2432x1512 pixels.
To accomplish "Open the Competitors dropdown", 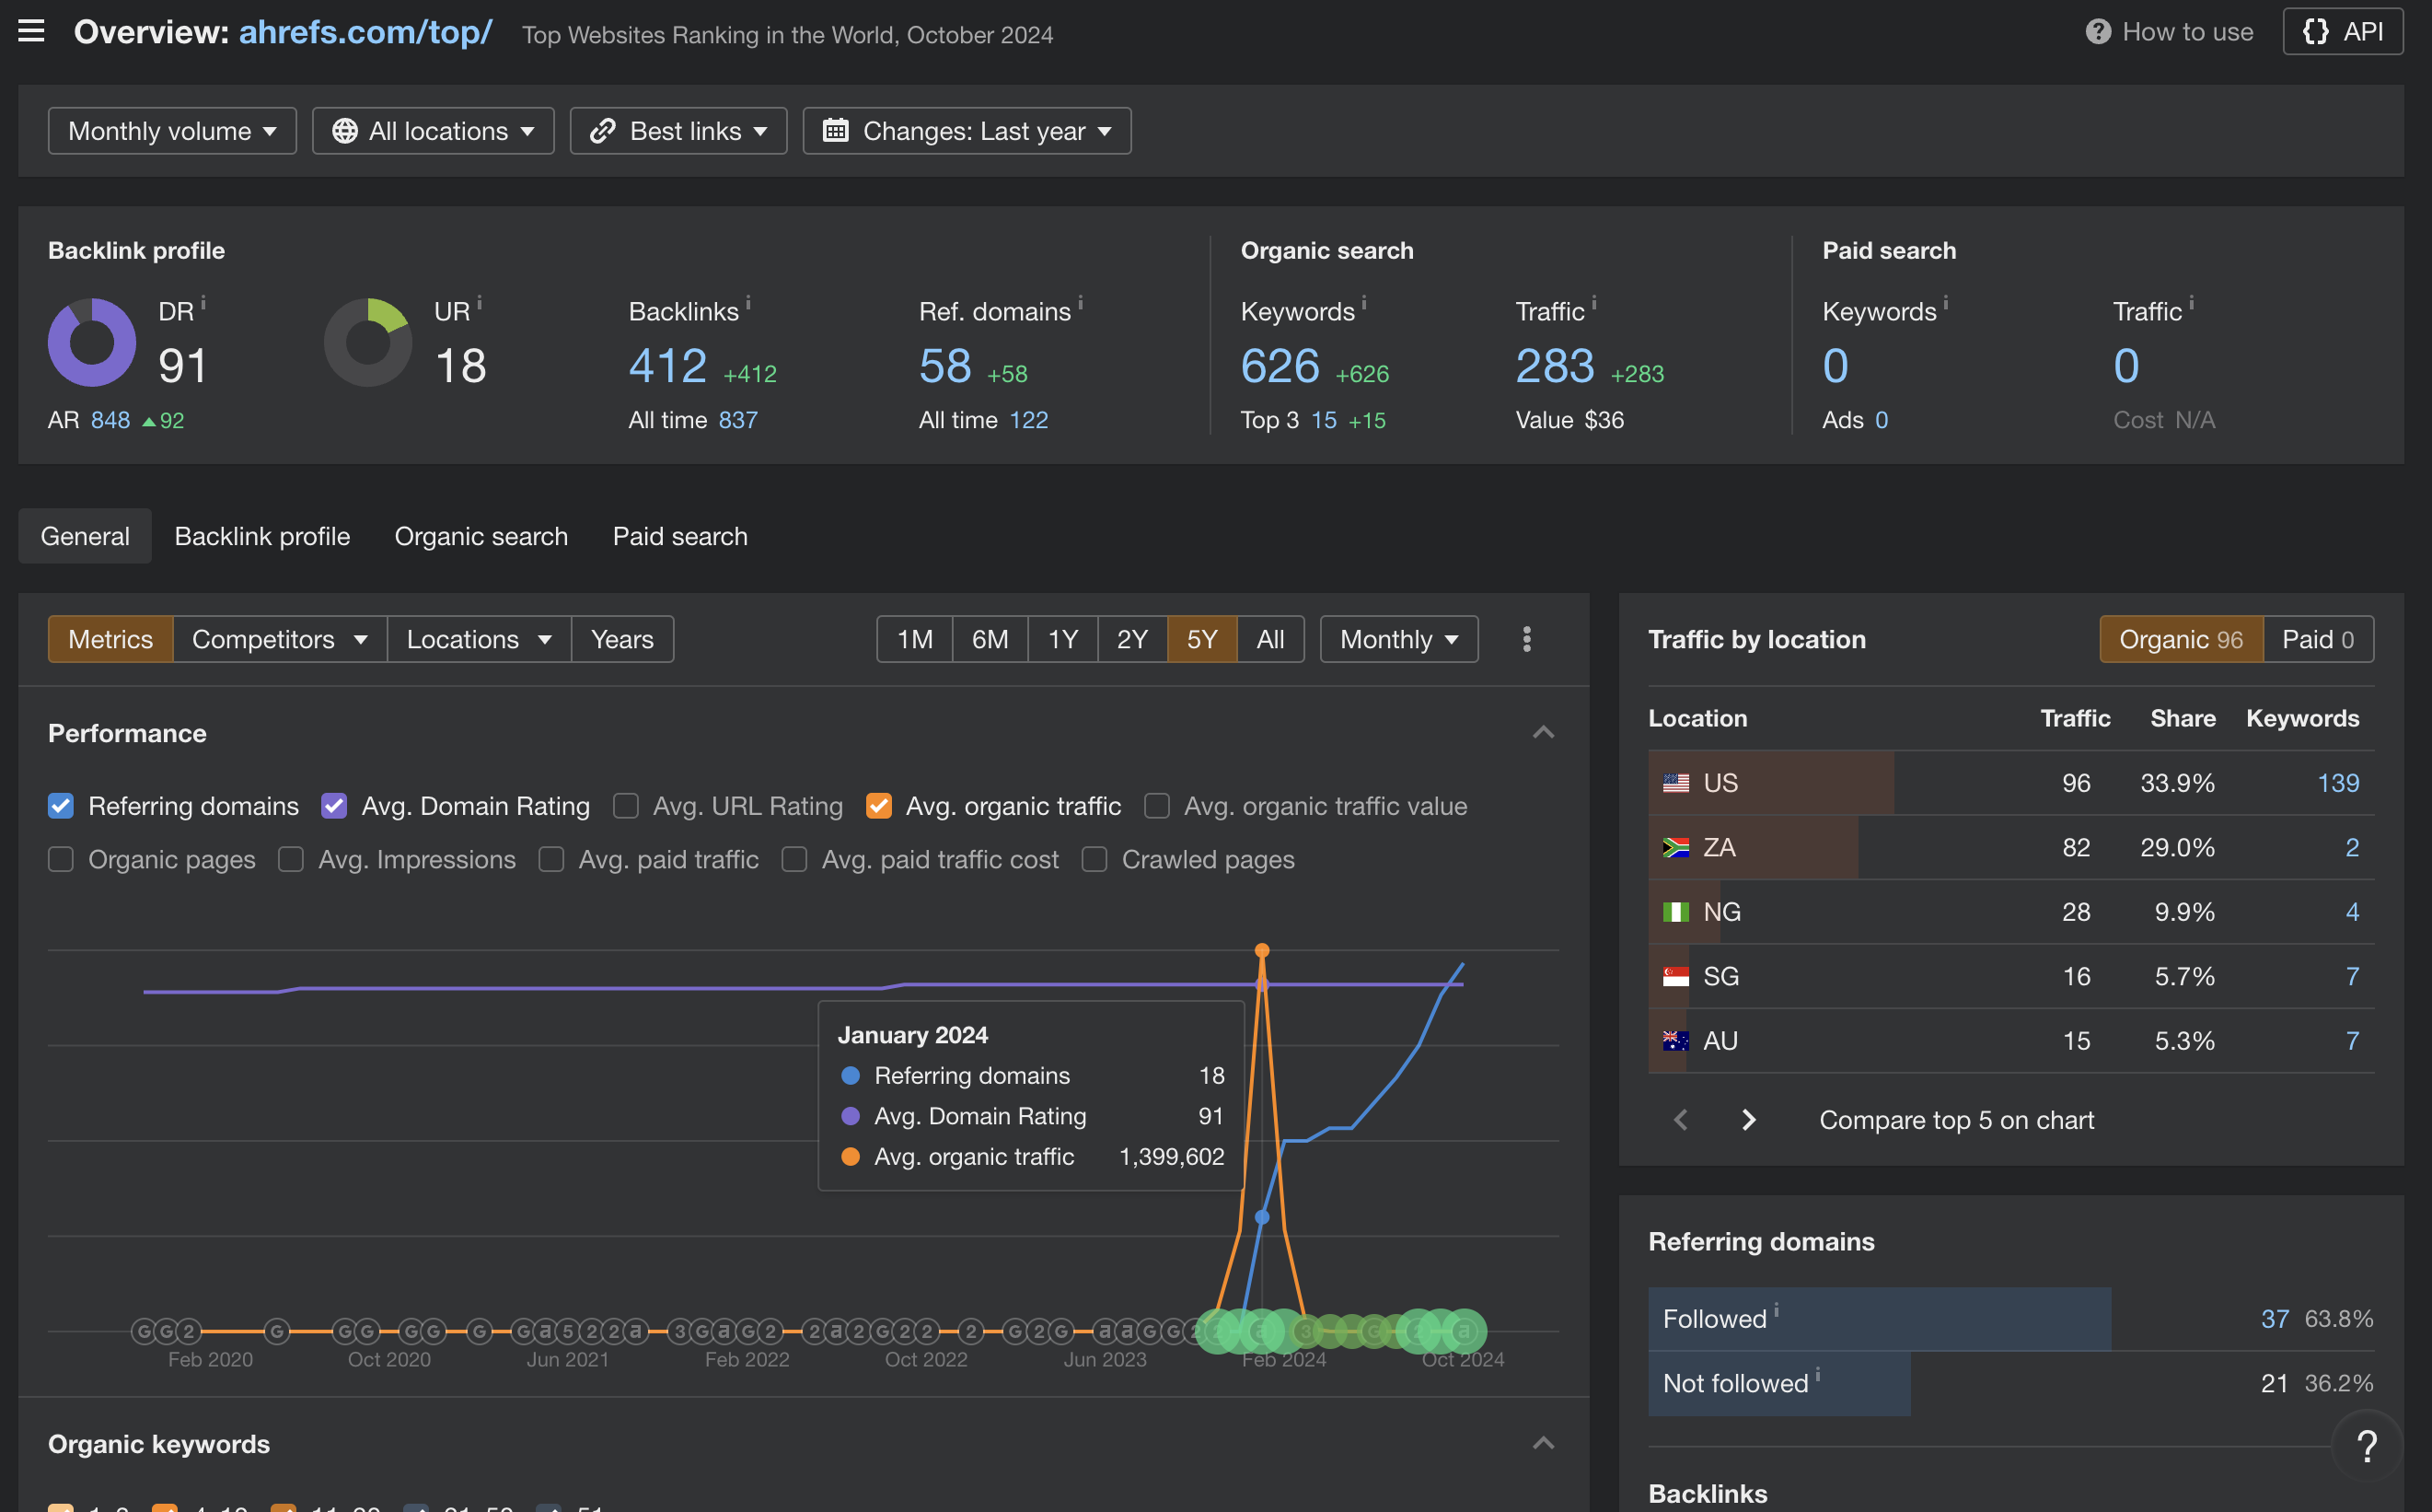I will point(280,639).
